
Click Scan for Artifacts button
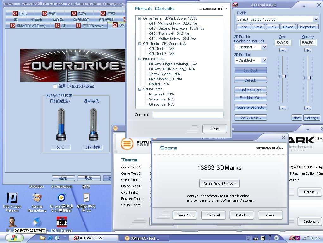pyautogui.click(x=251, y=107)
